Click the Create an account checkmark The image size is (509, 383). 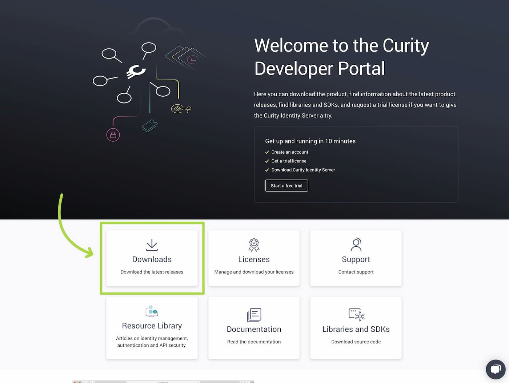[x=267, y=152]
